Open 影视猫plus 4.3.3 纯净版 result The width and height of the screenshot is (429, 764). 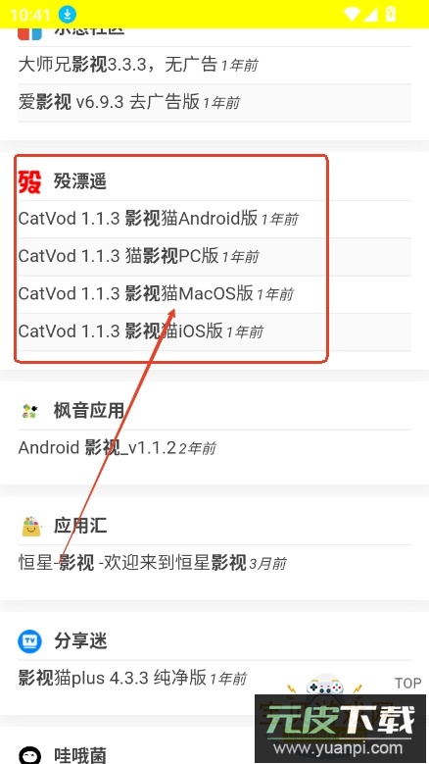132,679
